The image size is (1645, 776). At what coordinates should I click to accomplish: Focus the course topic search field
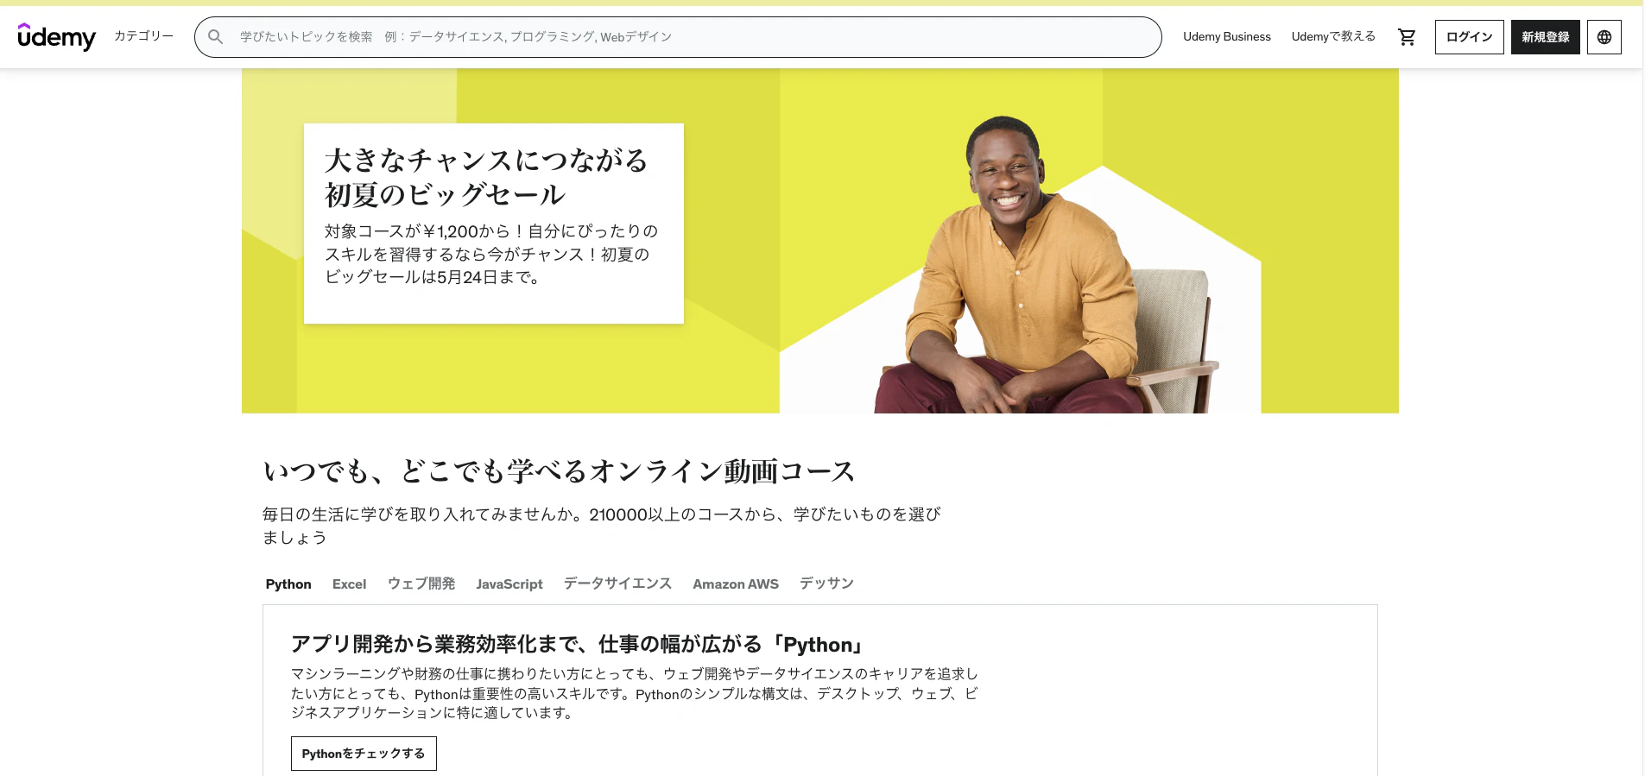click(x=678, y=37)
